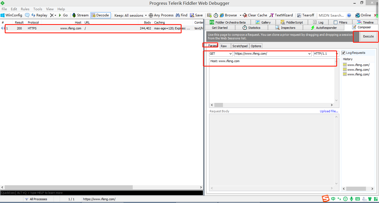This screenshot has height=203, width=379.
Task: Sort sessions by Body column header
Action: (145, 22)
